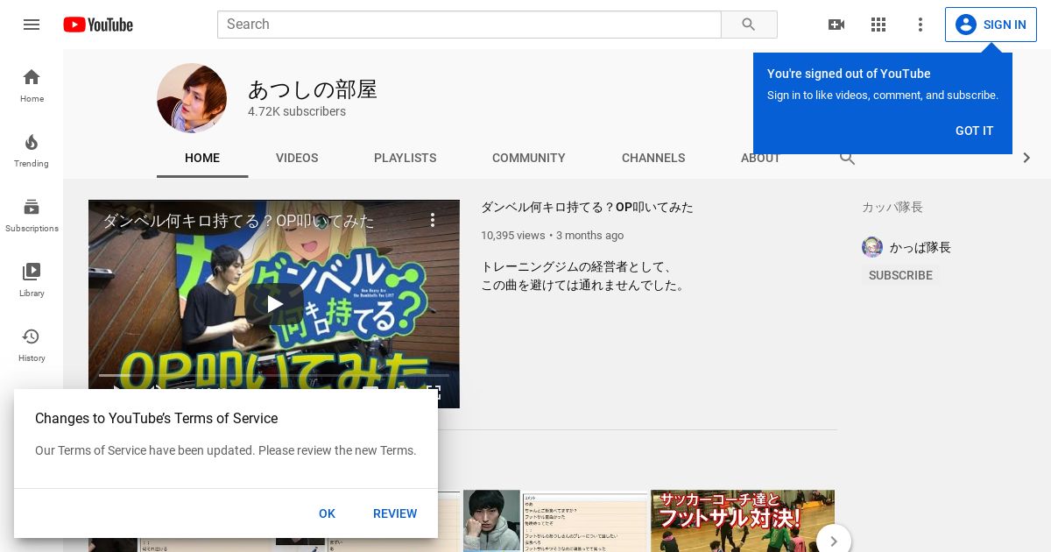Open Library in the left sidebar
The height and width of the screenshot is (552, 1051).
(x=32, y=280)
